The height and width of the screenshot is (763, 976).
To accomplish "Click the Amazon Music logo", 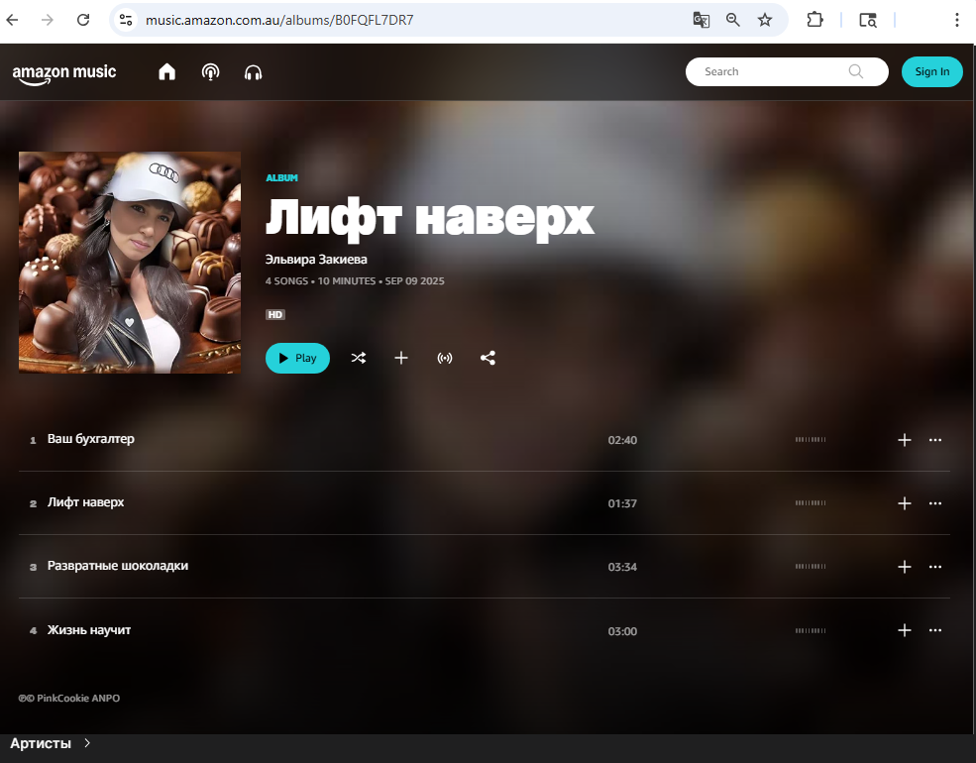I will [x=64, y=73].
